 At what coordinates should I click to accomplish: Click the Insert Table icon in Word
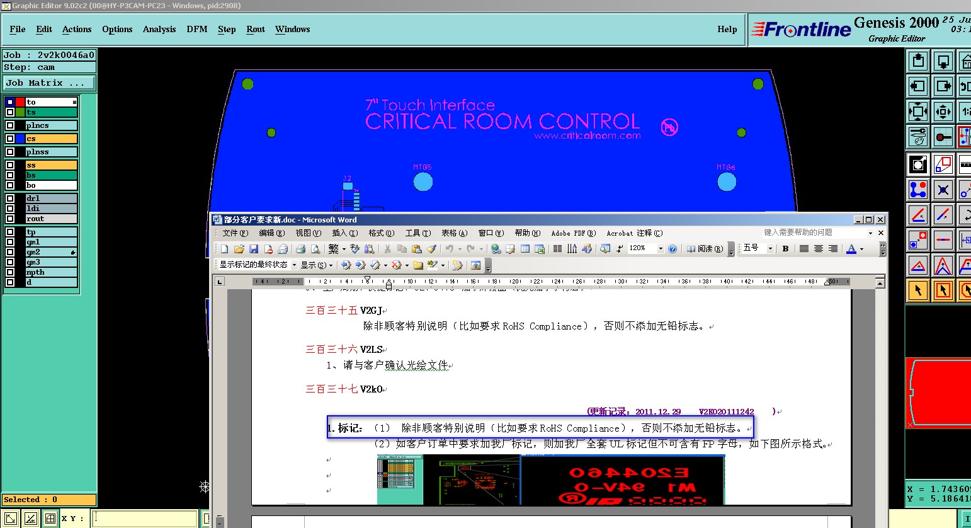pyautogui.click(x=525, y=249)
